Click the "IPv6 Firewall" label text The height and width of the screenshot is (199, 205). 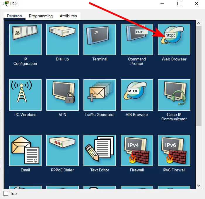click(174, 170)
